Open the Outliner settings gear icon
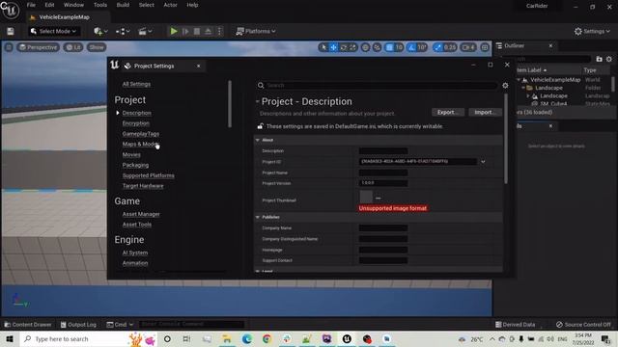 pyautogui.click(x=609, y=59)
